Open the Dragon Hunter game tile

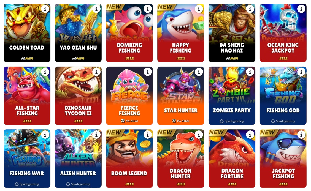(x=181, y=159)
